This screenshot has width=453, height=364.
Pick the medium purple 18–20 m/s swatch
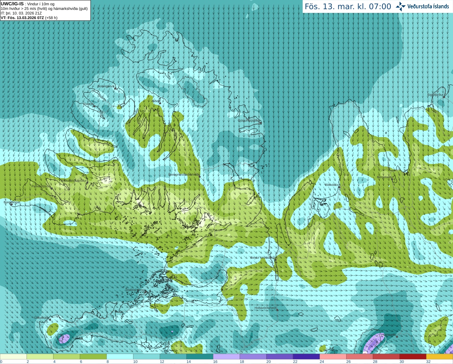tap(253, 357)
